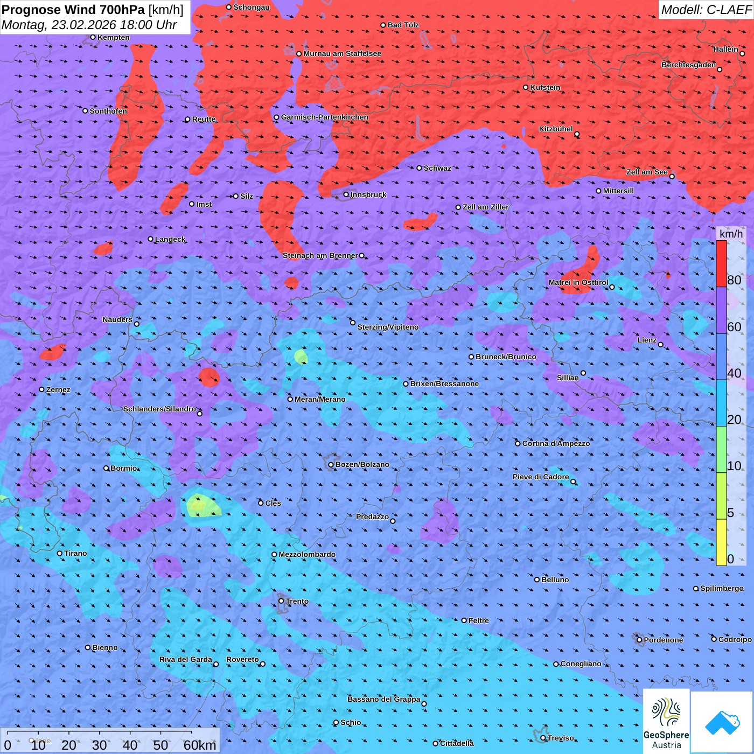Screen dimensions: 754x754
Task: Click the Meran/Merano label
Action: [320, 399]
